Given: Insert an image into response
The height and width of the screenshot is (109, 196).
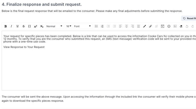Looking at the screenshot, I should tap(175, 26).
